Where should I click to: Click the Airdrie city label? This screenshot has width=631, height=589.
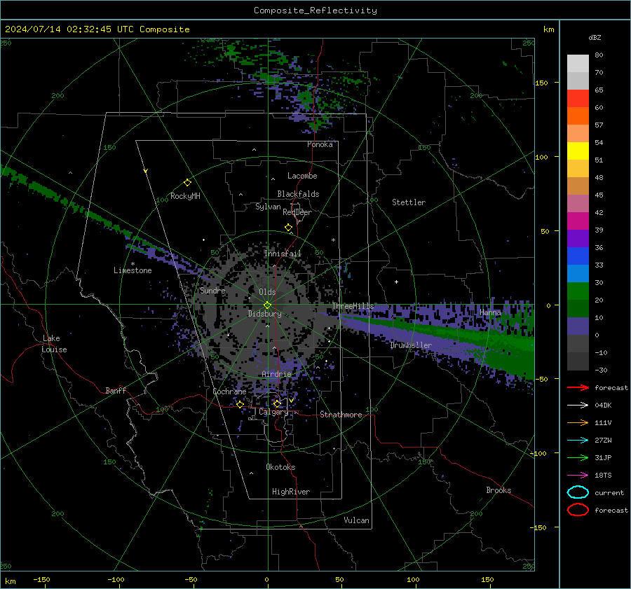click(x=276, y=374)
